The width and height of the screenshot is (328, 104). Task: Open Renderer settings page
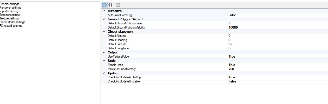point(10,8)
